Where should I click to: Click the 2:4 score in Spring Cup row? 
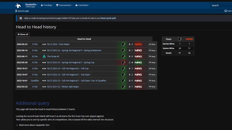(131, 63)
